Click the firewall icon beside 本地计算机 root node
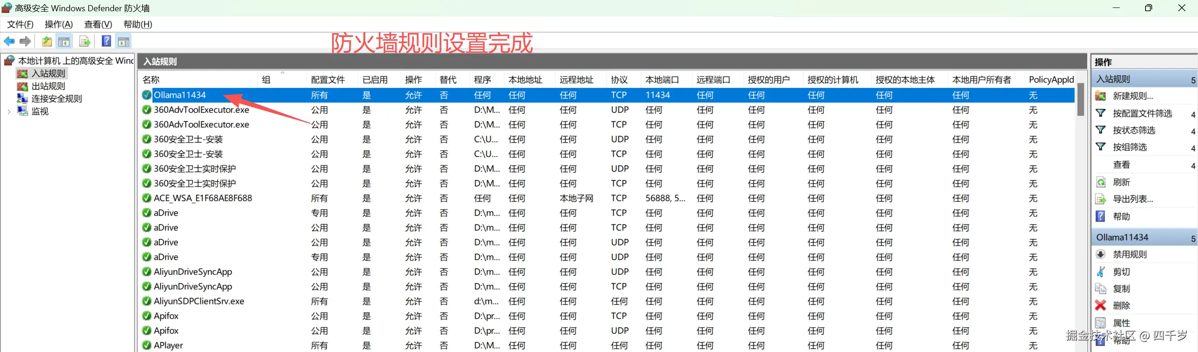 coord(9,61)
